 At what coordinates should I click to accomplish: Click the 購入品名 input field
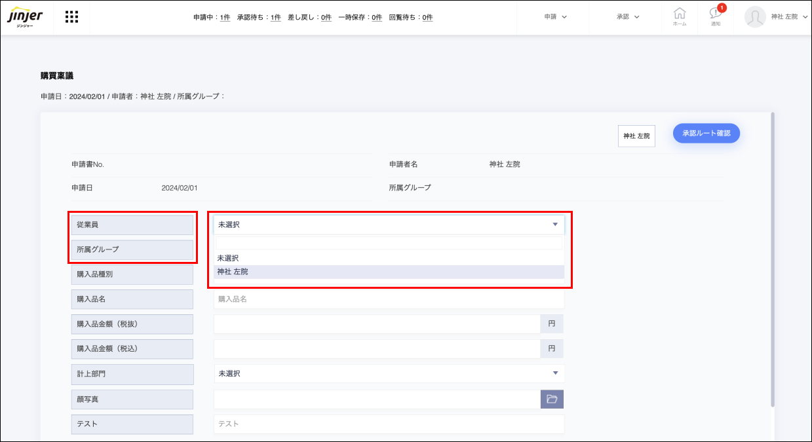tap(389, 299)
